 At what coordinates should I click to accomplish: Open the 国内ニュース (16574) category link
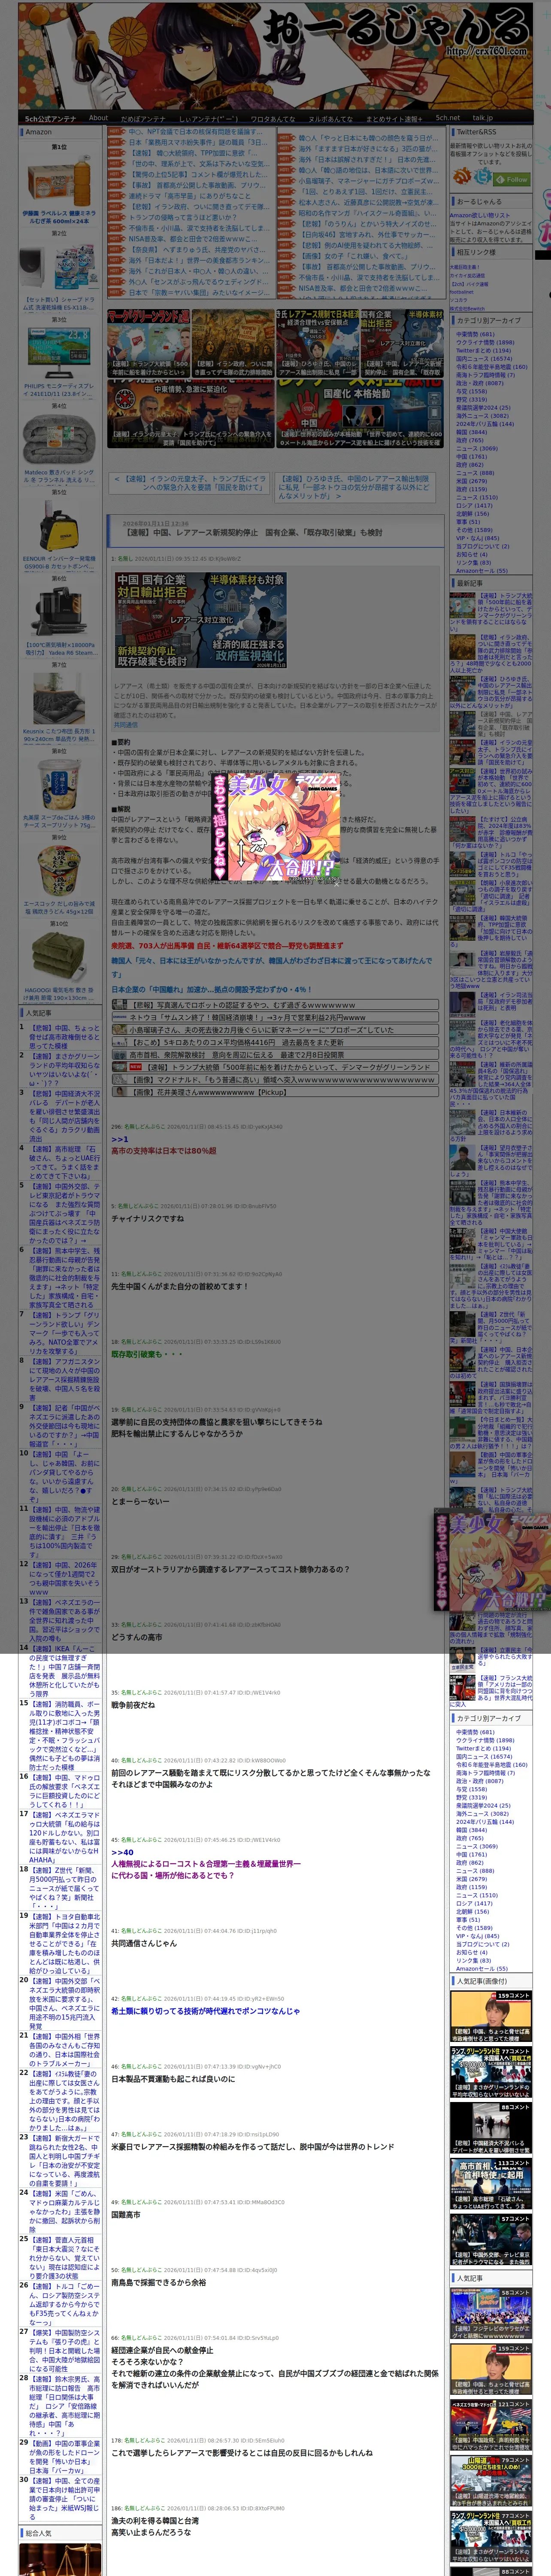point(484,358)
